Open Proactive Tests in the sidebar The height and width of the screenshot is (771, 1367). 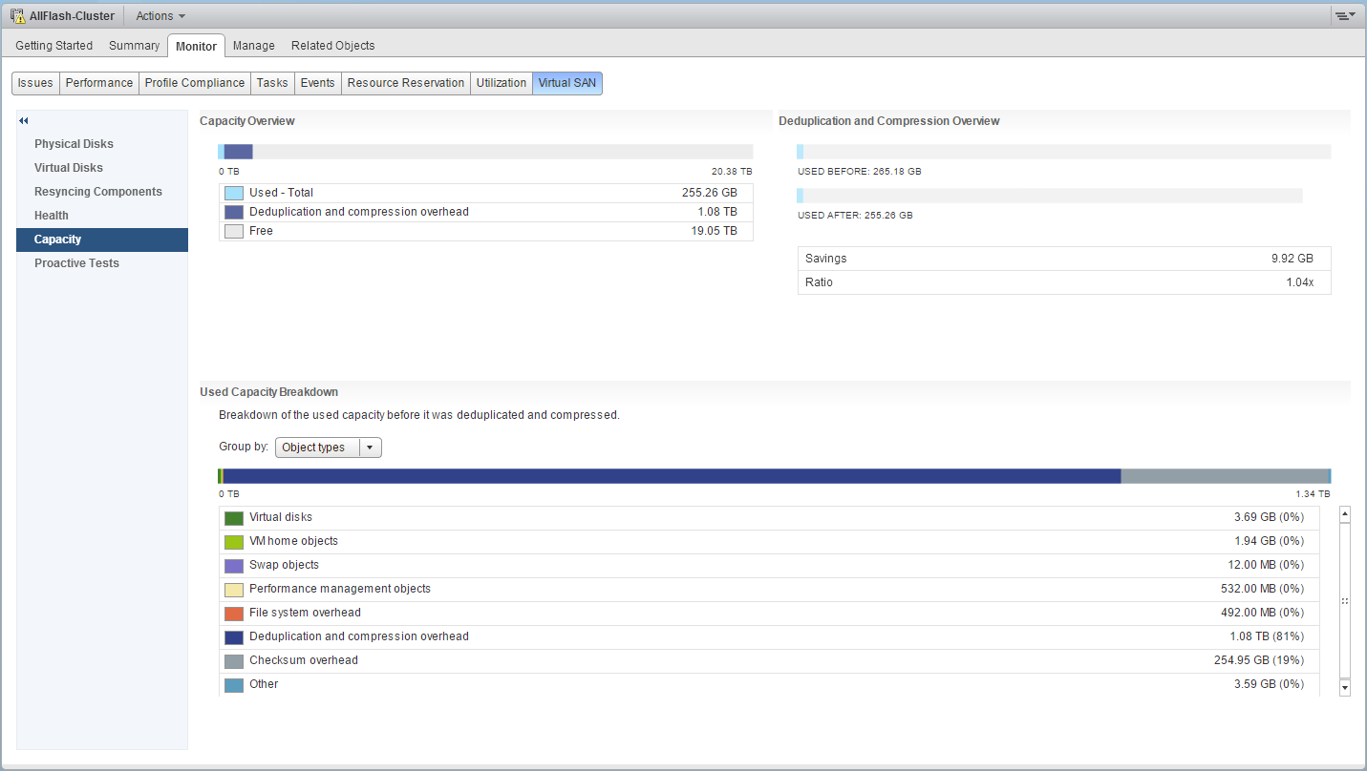coord(76,263)
